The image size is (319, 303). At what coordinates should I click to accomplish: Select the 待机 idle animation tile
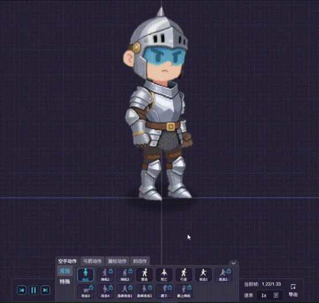(x=86, y=275)
